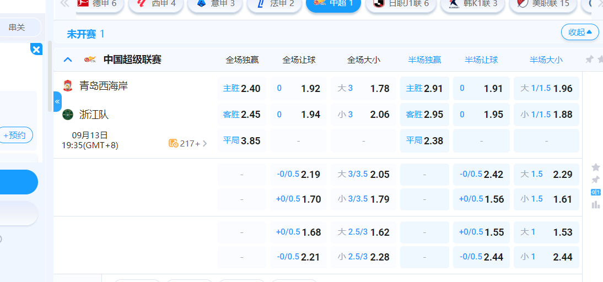Select 大 3 odds 1.78
Image resolution: width=603 pixels, height=282 pixels.
(363, 88)
